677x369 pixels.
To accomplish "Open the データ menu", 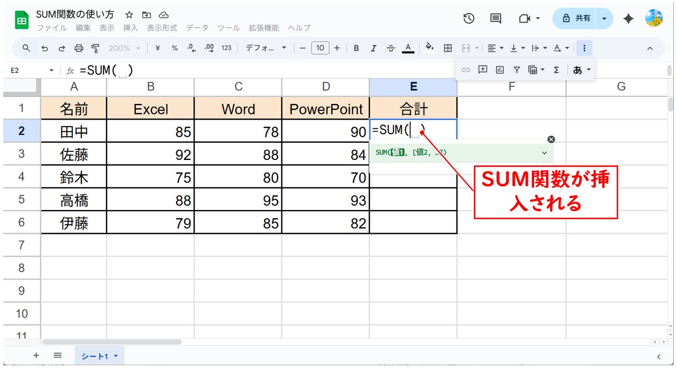I will tap(196, 28).
